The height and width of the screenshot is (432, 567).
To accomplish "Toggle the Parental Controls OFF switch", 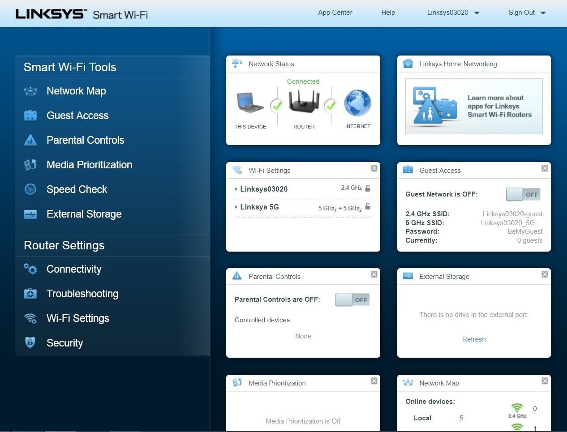I will [x=352, y=299].
